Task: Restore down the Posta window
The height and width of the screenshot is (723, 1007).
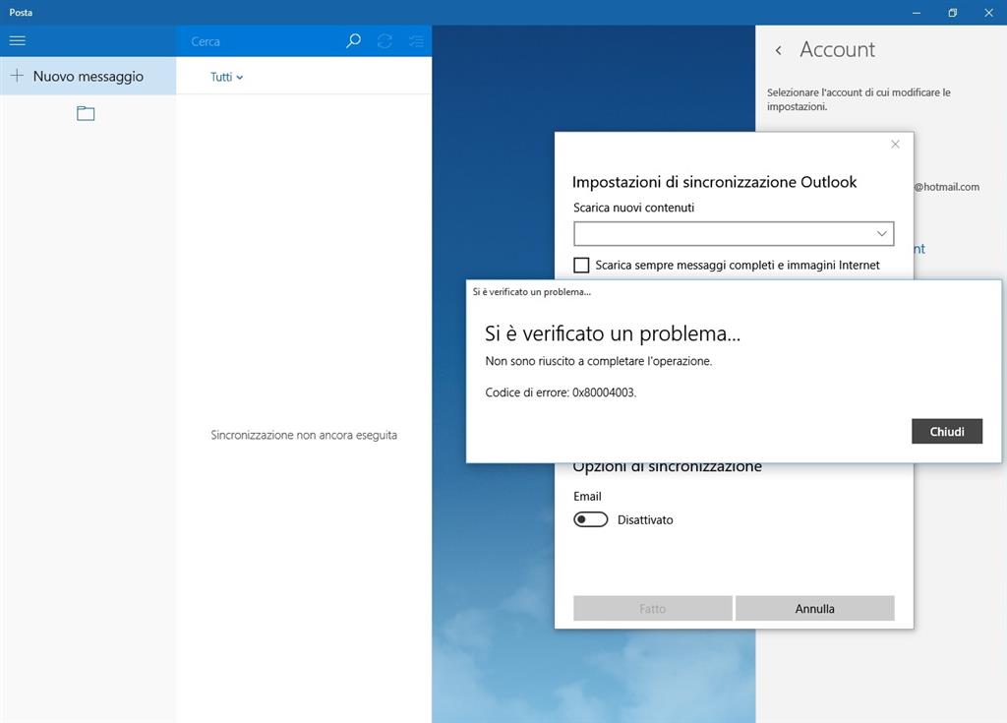Action: click(x=952, y=12)
